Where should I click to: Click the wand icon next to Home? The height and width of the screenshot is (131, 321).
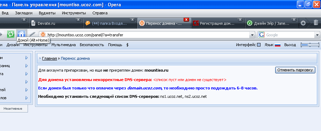click(32, 34)
